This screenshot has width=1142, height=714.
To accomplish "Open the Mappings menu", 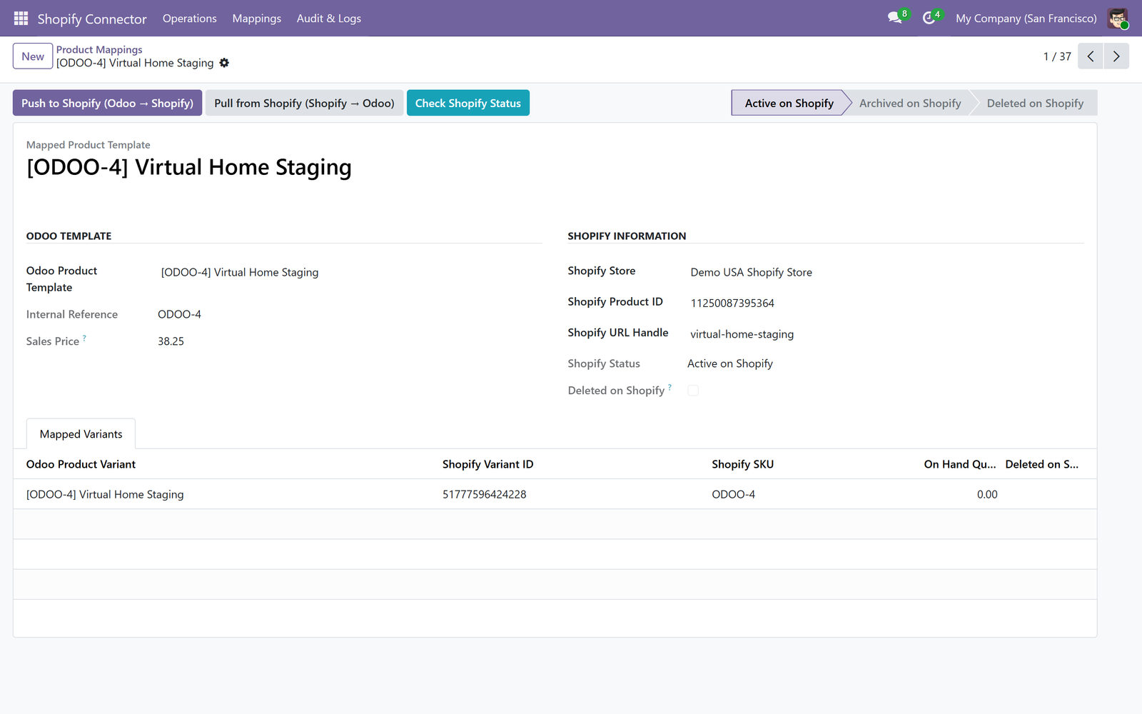I will [x=257, y=19].
